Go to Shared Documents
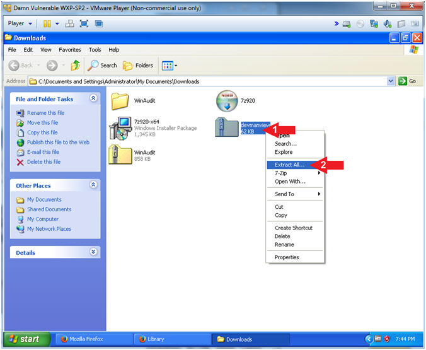Image resolution: width=426 pixels, height=350 pixels. (x=49, y=209)
